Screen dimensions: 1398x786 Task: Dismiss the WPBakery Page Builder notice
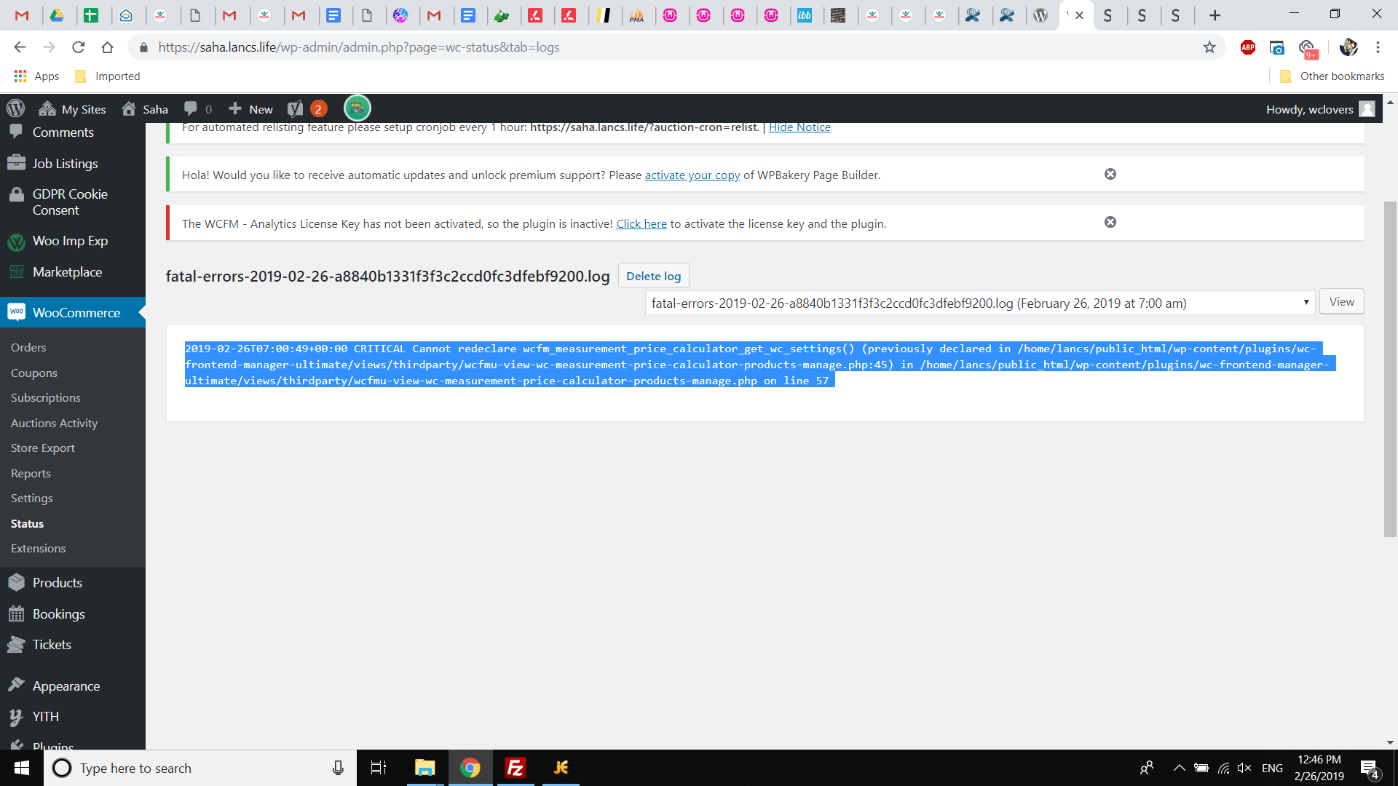click(1110, 174)
